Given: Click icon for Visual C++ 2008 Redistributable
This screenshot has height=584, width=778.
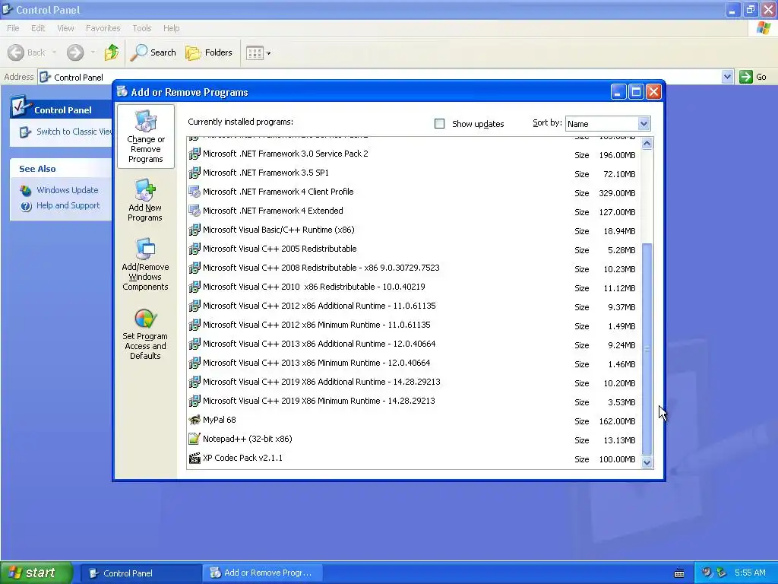Looking at the screenshot, I should pyautogui.click(x=194, y=268).
